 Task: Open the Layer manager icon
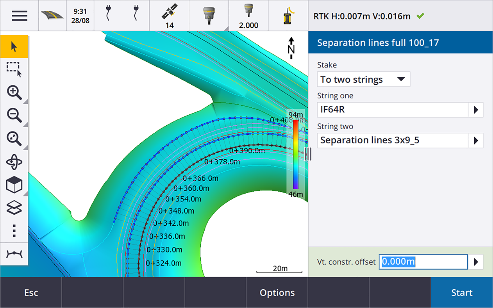(14, 208)
